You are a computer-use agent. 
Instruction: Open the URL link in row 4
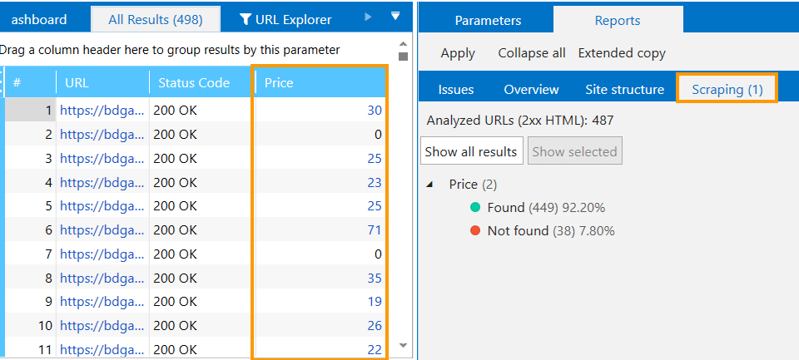point(102,182)
